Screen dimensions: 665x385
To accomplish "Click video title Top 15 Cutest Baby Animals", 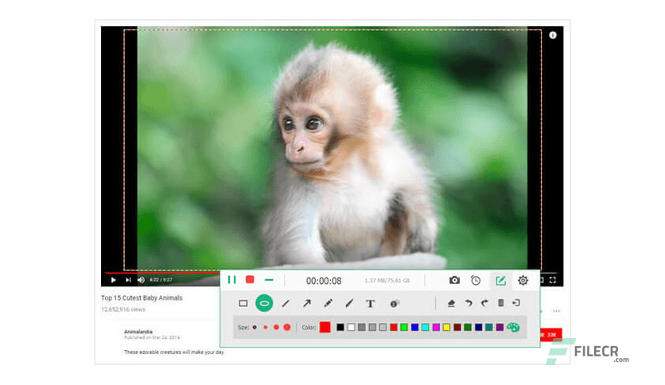I will coord(142,297).
